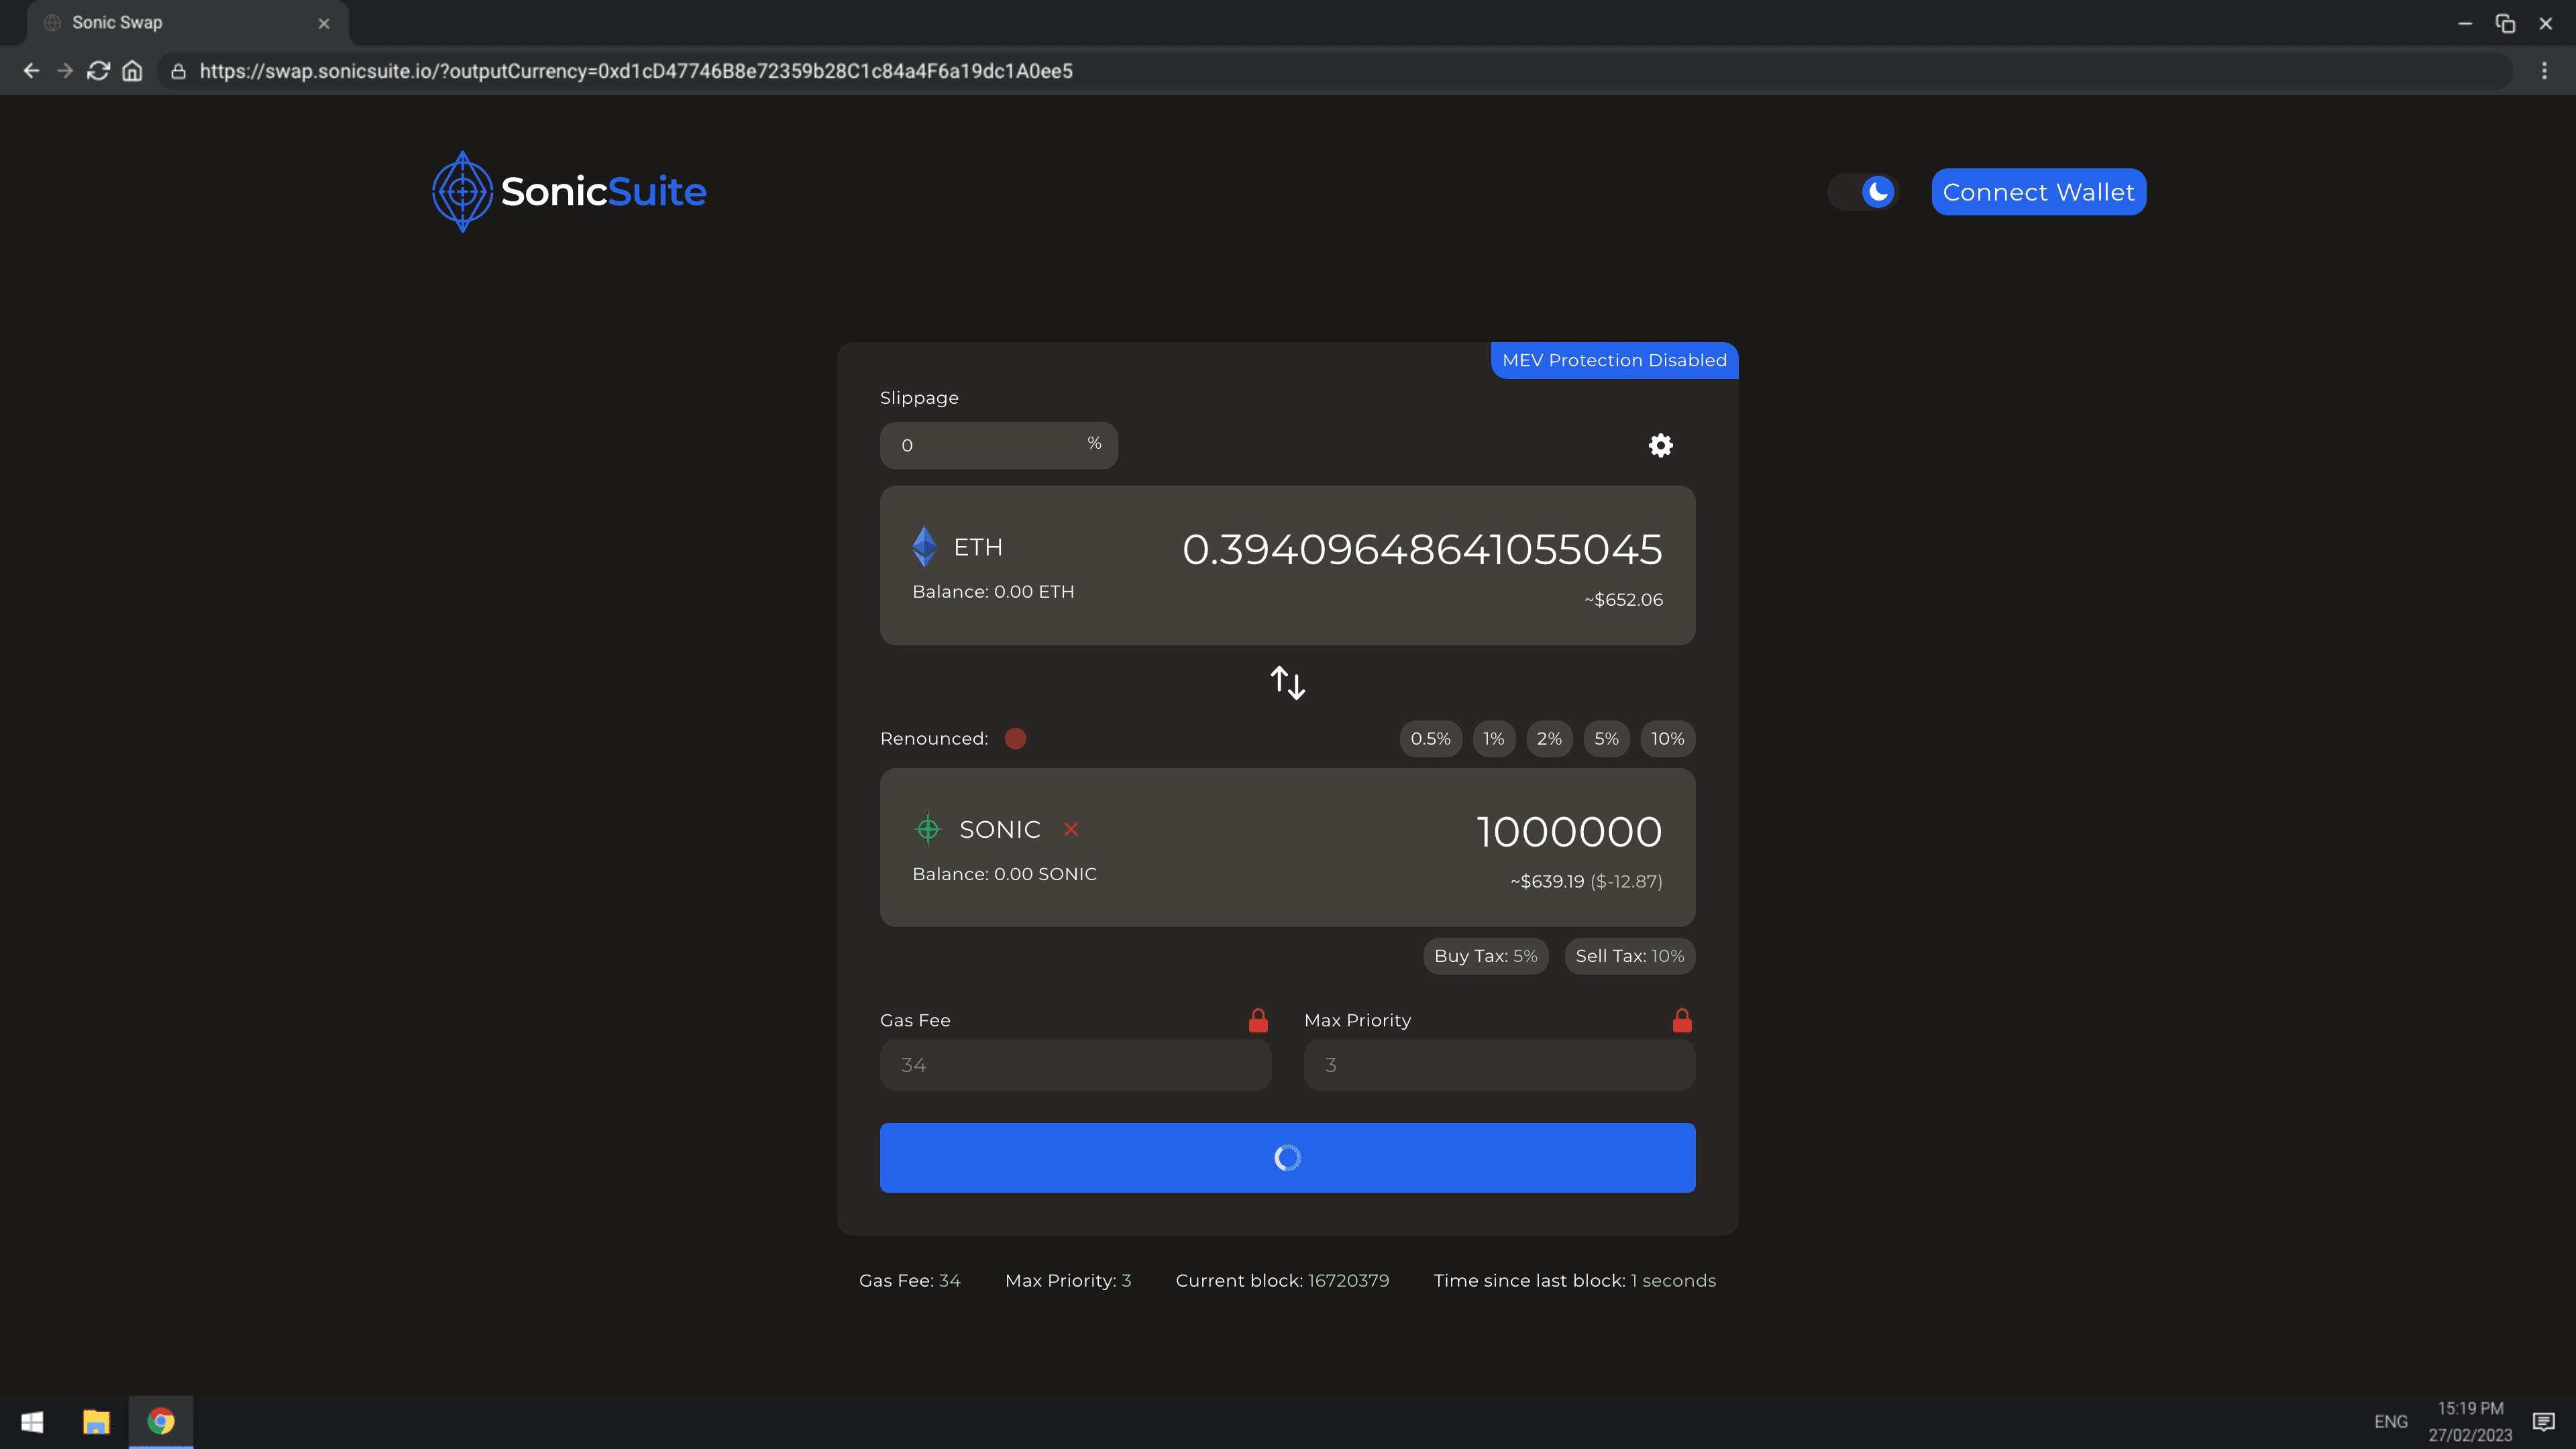Click the Slippage input field
This screenshot has width=2576, height=1449.
(x=998, y=445)
